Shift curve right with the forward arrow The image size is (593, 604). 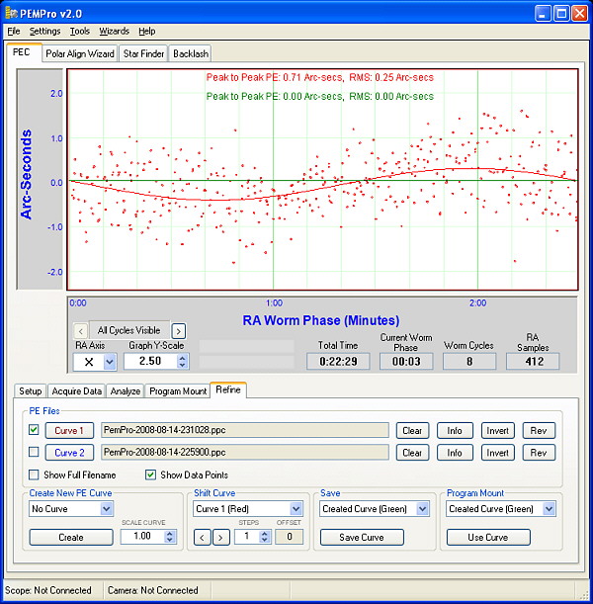click(x=220, y=538)
